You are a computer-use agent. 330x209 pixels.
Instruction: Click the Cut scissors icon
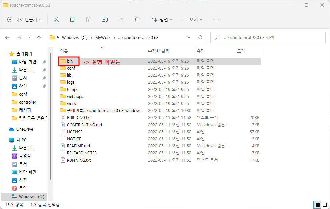56,20
